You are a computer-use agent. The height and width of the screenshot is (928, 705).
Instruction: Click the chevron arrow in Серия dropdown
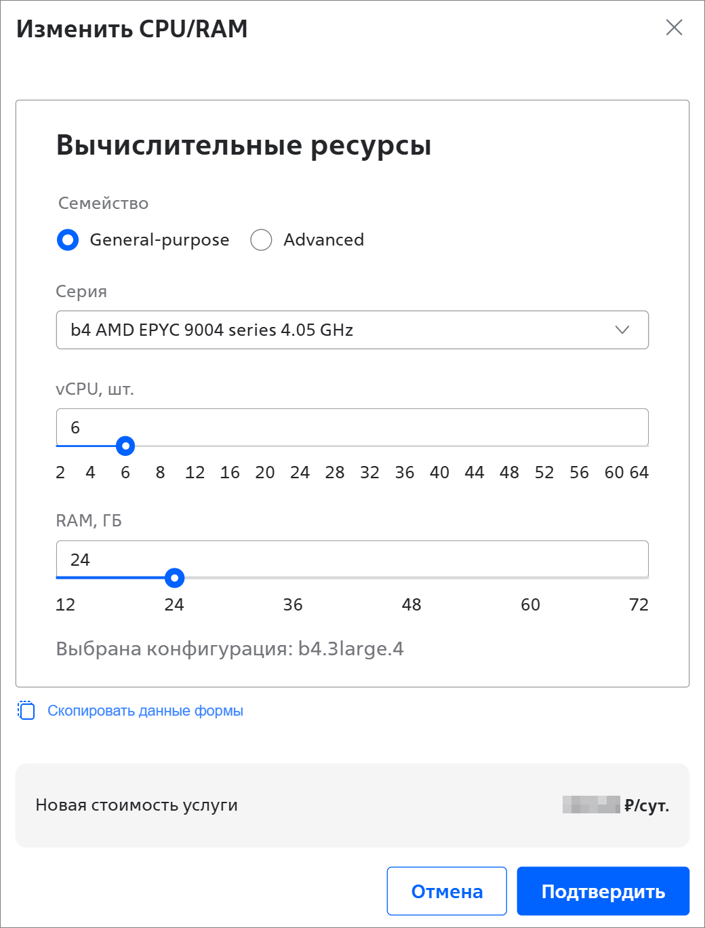[622, 330]
